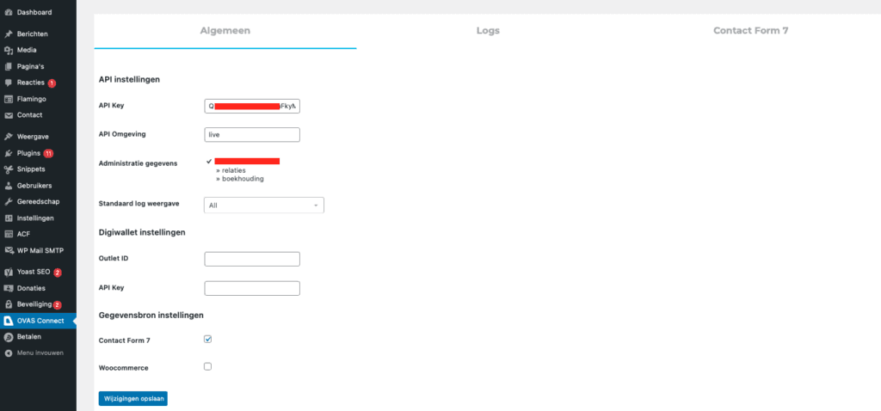Open the ACF fields icon
This screenshot has height=411, width=881.
[x=9, y=235]
